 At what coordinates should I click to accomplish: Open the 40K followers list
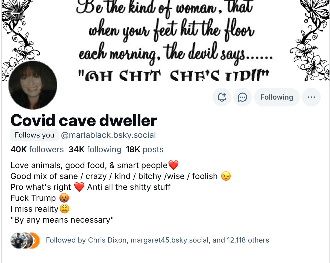(37, 150)
